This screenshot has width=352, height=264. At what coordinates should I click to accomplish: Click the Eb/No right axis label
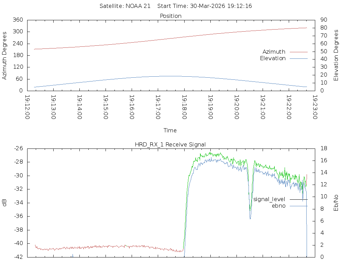(x=336, y=203)
